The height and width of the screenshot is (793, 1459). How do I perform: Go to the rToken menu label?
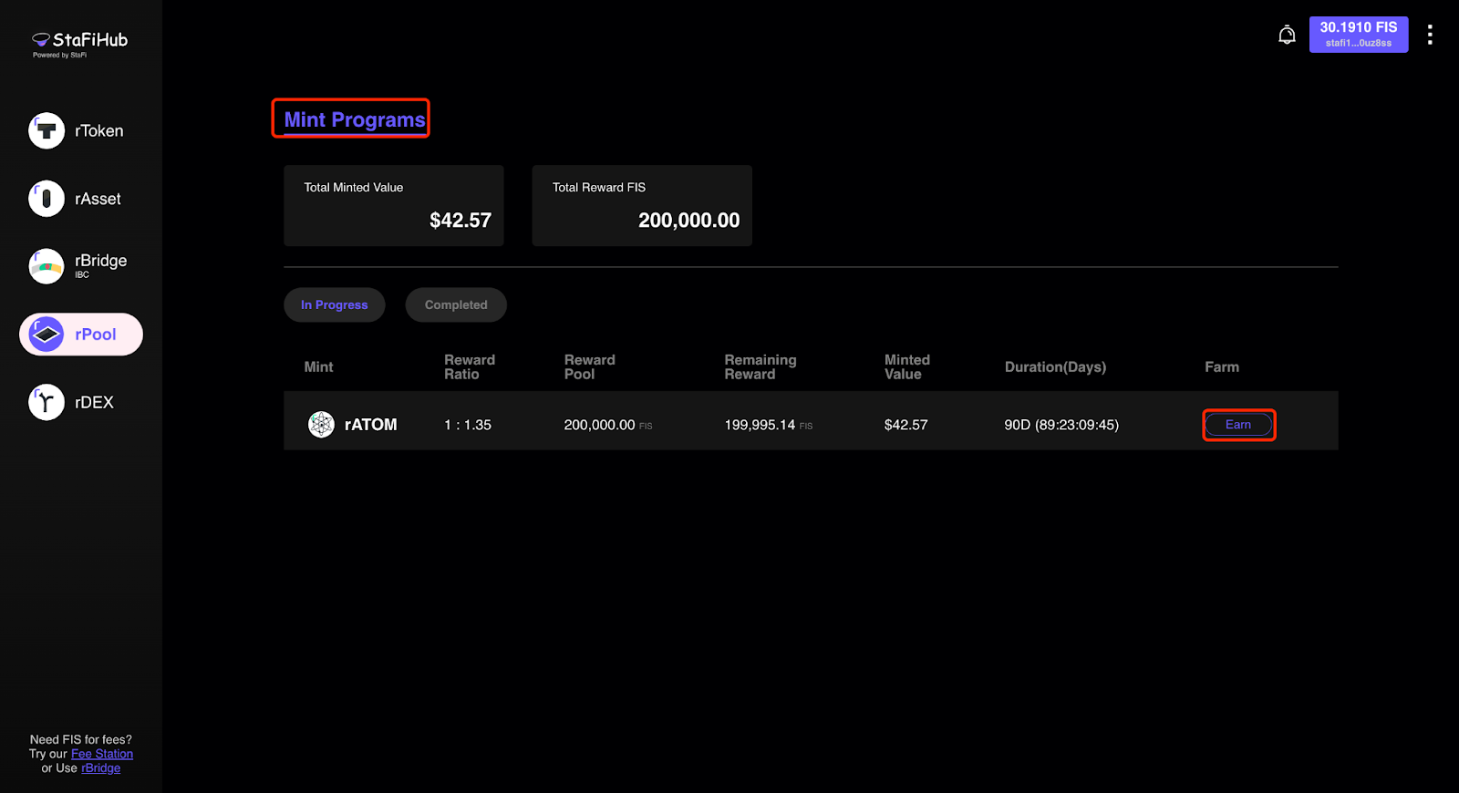pyautogui.click(x=99, y=130)
